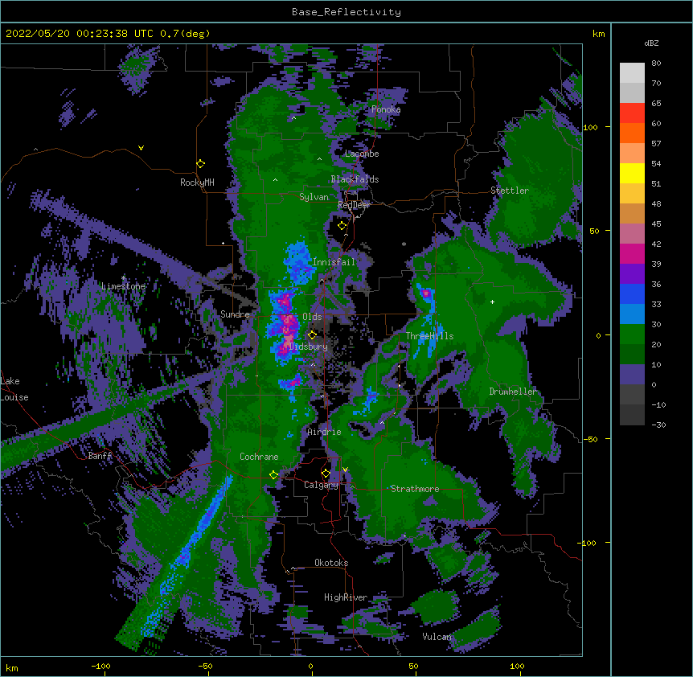Click the yellow station marker near Olds
The image size is (693, 677).
coord(313,335)
